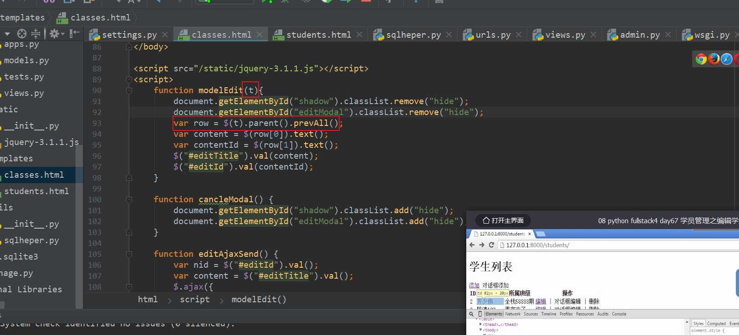This screenshot has height=335, width=739.
Task: Open sqlheper.py in the project tree
Action: (31, 240)
